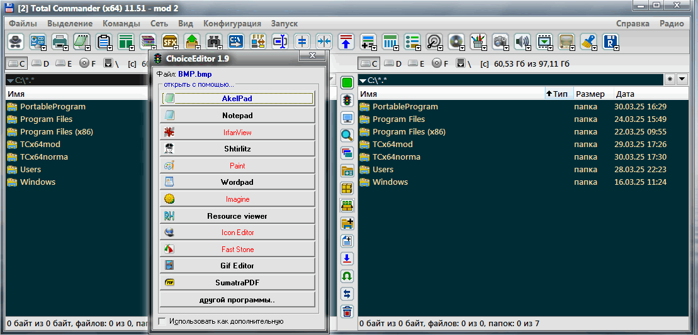The height and width of the screenshot is (335, 698).
Task: Click the speaker sound toolbar icon
Action: pyautogui.click(x=521, y=41)
